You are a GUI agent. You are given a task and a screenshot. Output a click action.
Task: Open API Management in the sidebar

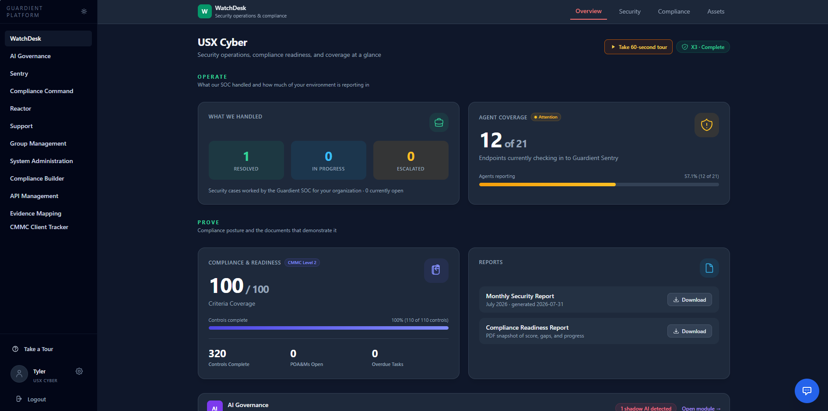pos(48,196)
